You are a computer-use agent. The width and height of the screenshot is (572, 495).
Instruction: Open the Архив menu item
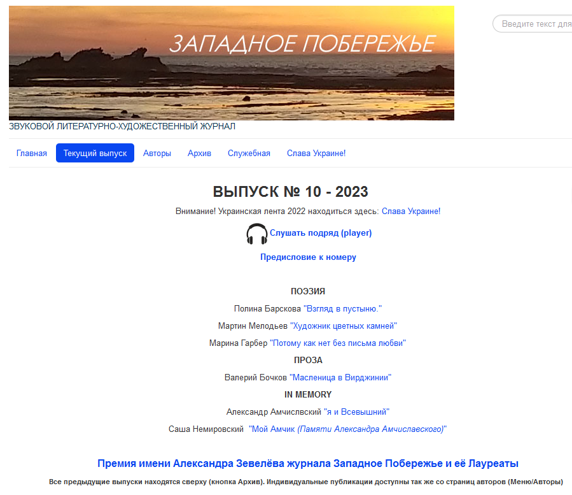click(199, 153)
